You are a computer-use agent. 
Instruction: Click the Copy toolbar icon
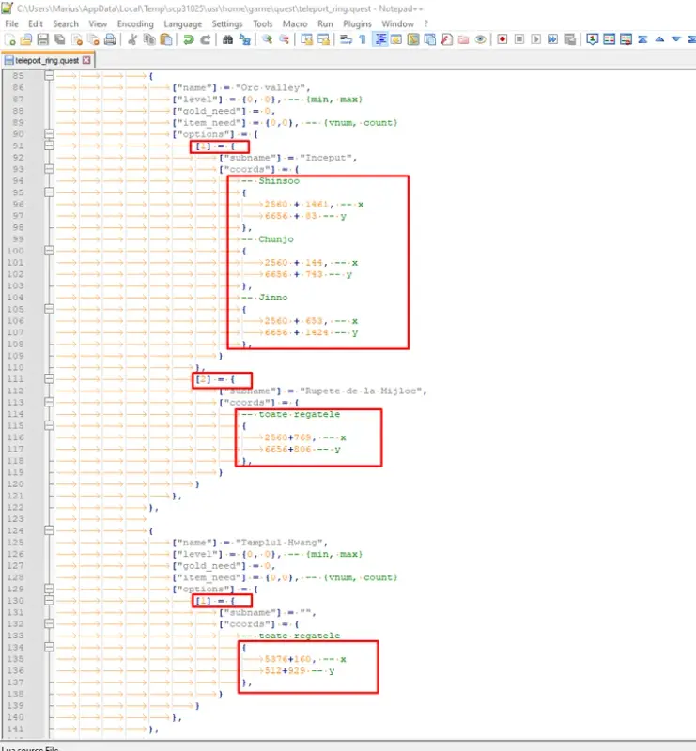[x=149, y=39]
